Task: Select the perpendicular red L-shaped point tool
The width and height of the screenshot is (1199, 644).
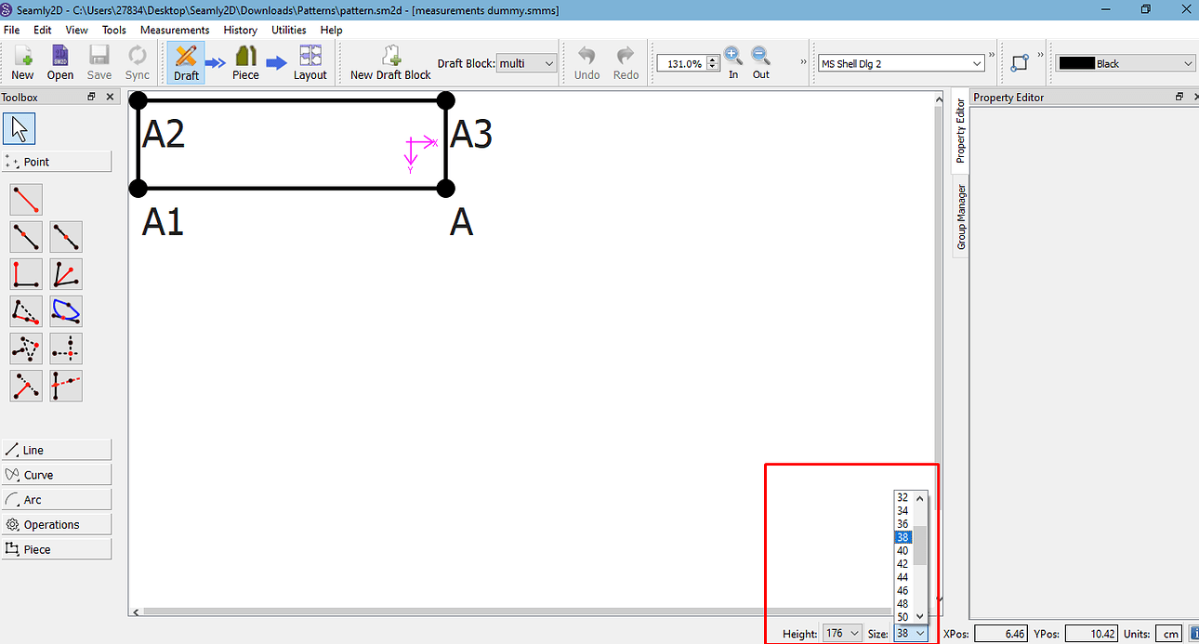Action: point(26,274)
